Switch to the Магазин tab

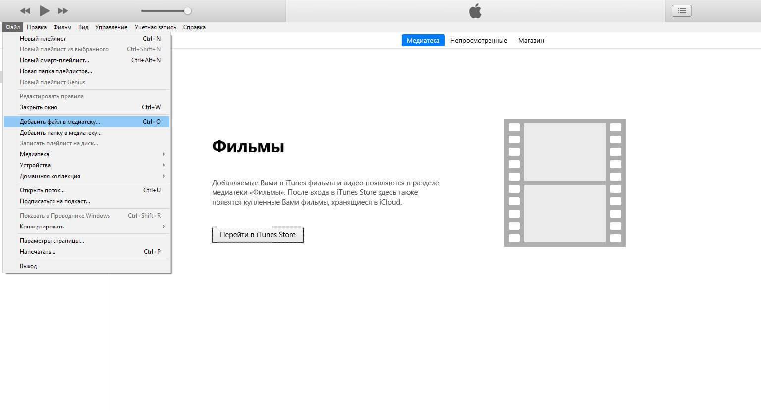pyautogui.click(x=531, y=41)
